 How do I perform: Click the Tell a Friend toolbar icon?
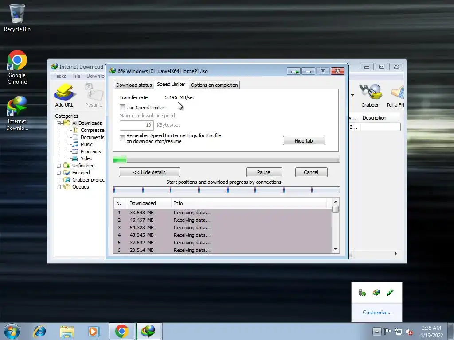(395, 96)
